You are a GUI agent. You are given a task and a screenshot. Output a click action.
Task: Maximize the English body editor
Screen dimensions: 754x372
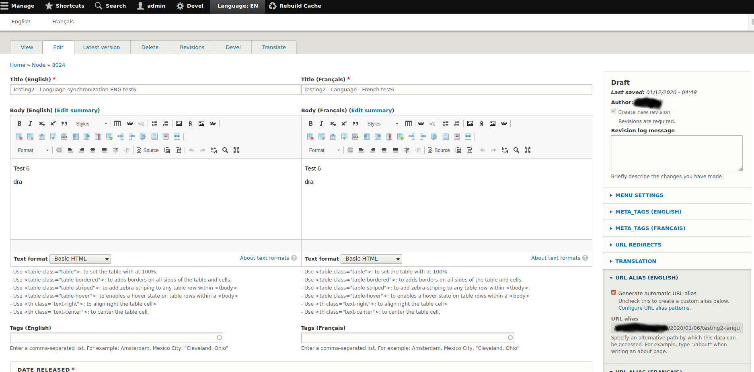(236, 150)
